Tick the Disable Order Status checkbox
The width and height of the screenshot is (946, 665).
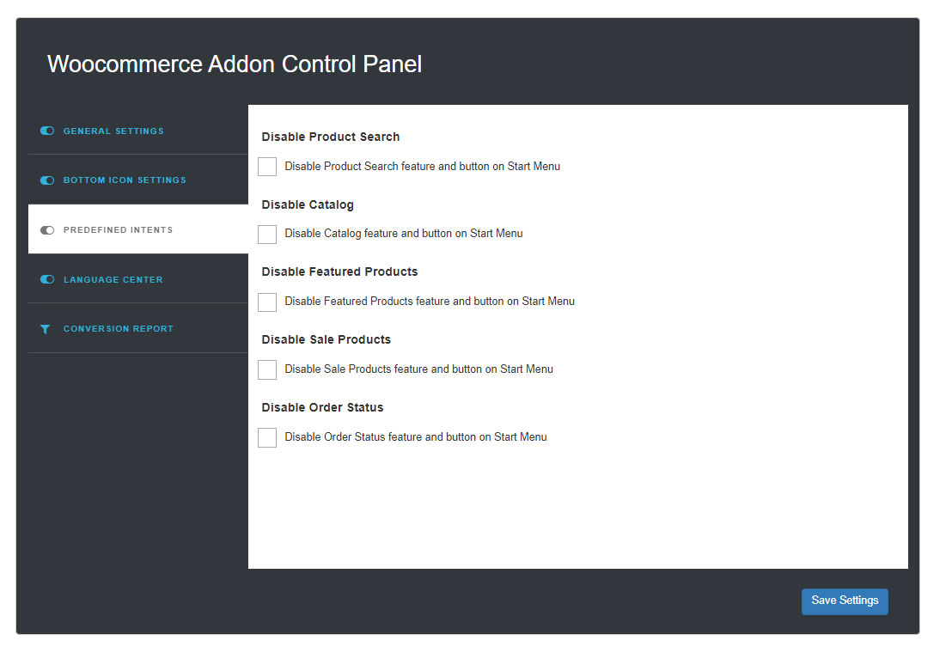267,437
